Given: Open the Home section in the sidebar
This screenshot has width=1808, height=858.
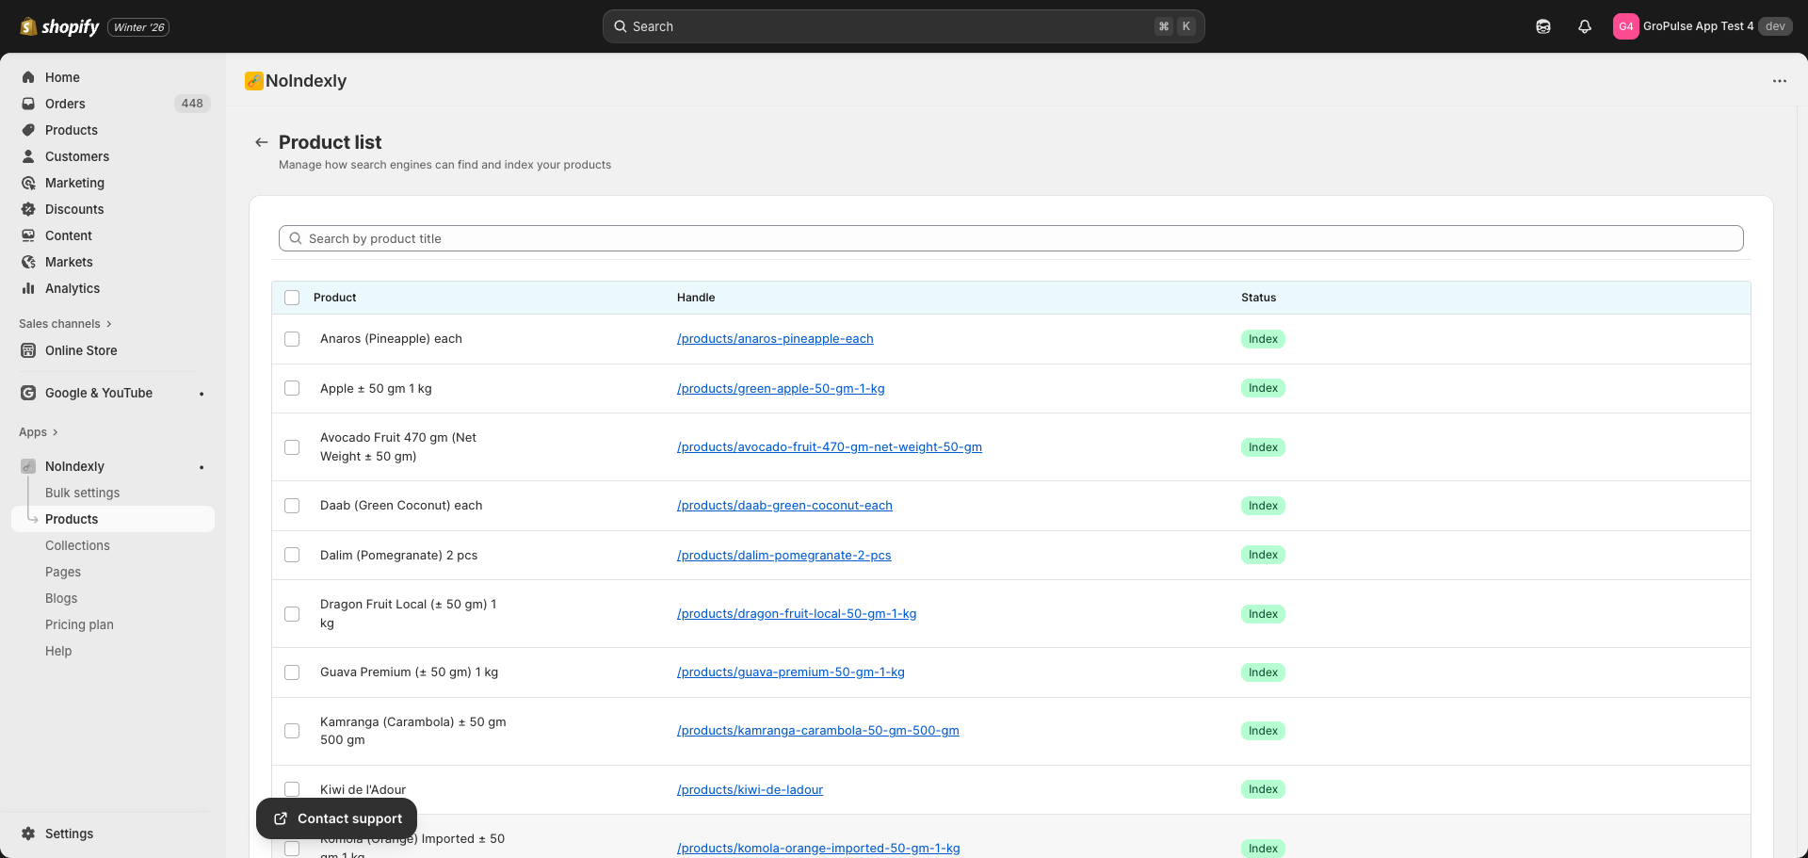Looking at the screenshot, I should [62, 76].
